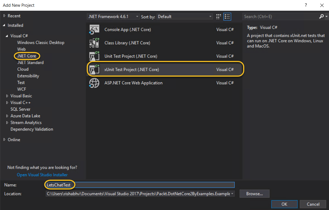The image size is (329, 210).
Task: Select Windows Classic Desktop category
Action: click(x=41, y=42)
